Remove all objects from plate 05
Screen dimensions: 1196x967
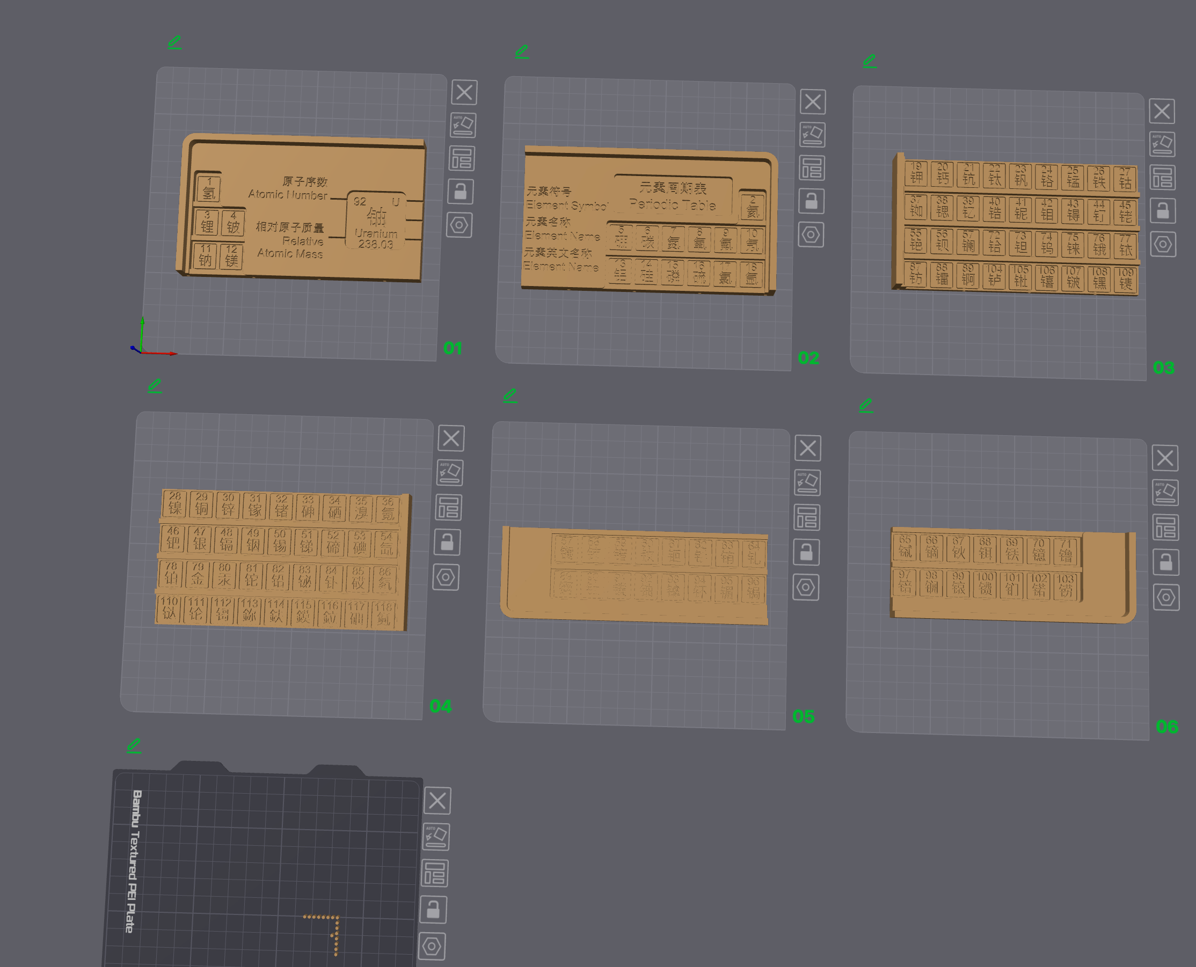click(808, 449)
